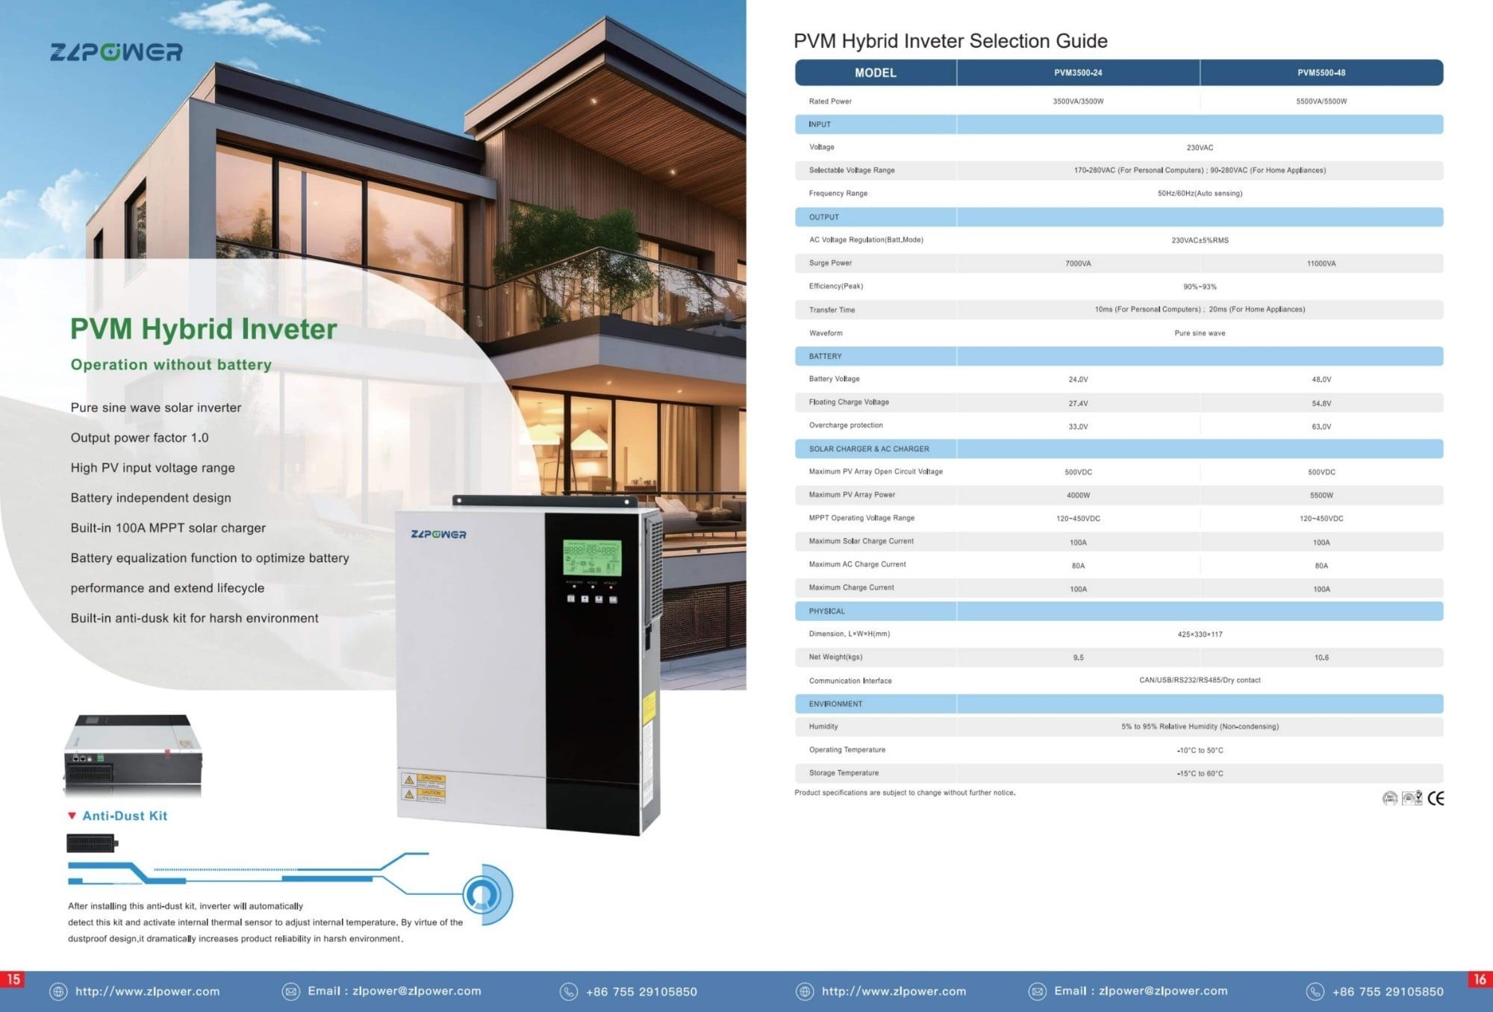Click the CE certification mark below the table
This screenshot has height=1012, width=1493.
point(1436,799)
